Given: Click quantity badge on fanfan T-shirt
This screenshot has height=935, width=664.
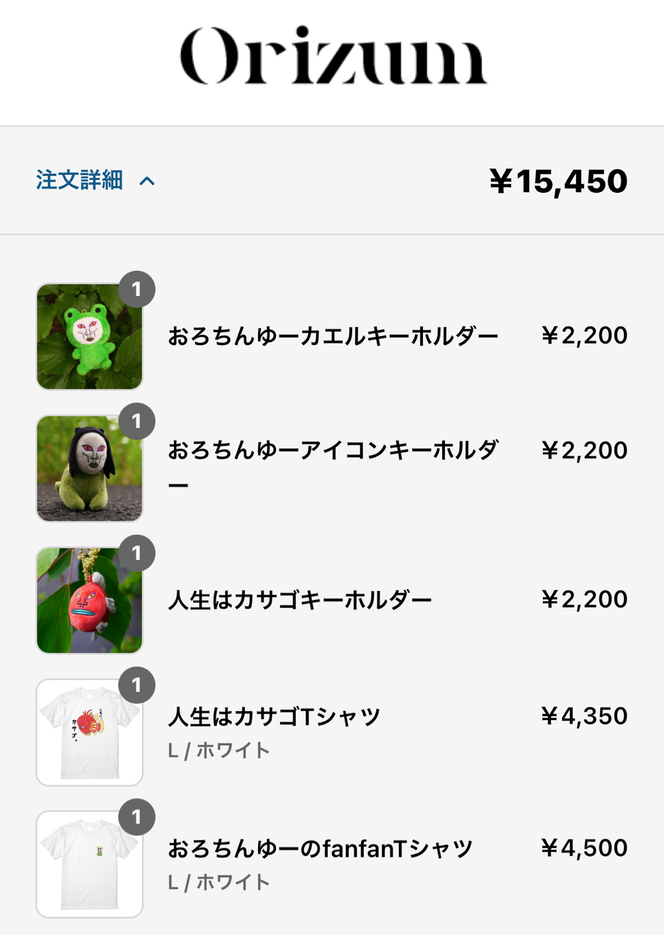Looking at the screenshot, I should pos(136,817).
